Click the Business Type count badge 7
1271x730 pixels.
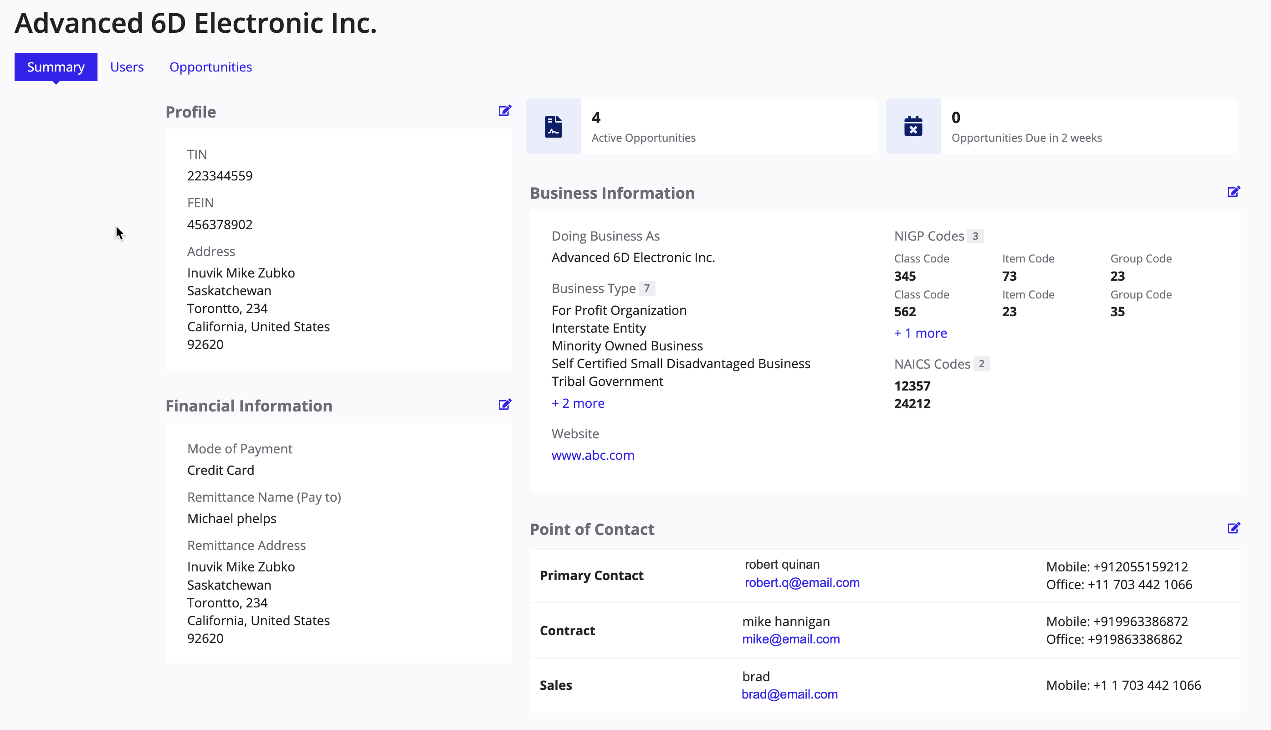(646, 288)
